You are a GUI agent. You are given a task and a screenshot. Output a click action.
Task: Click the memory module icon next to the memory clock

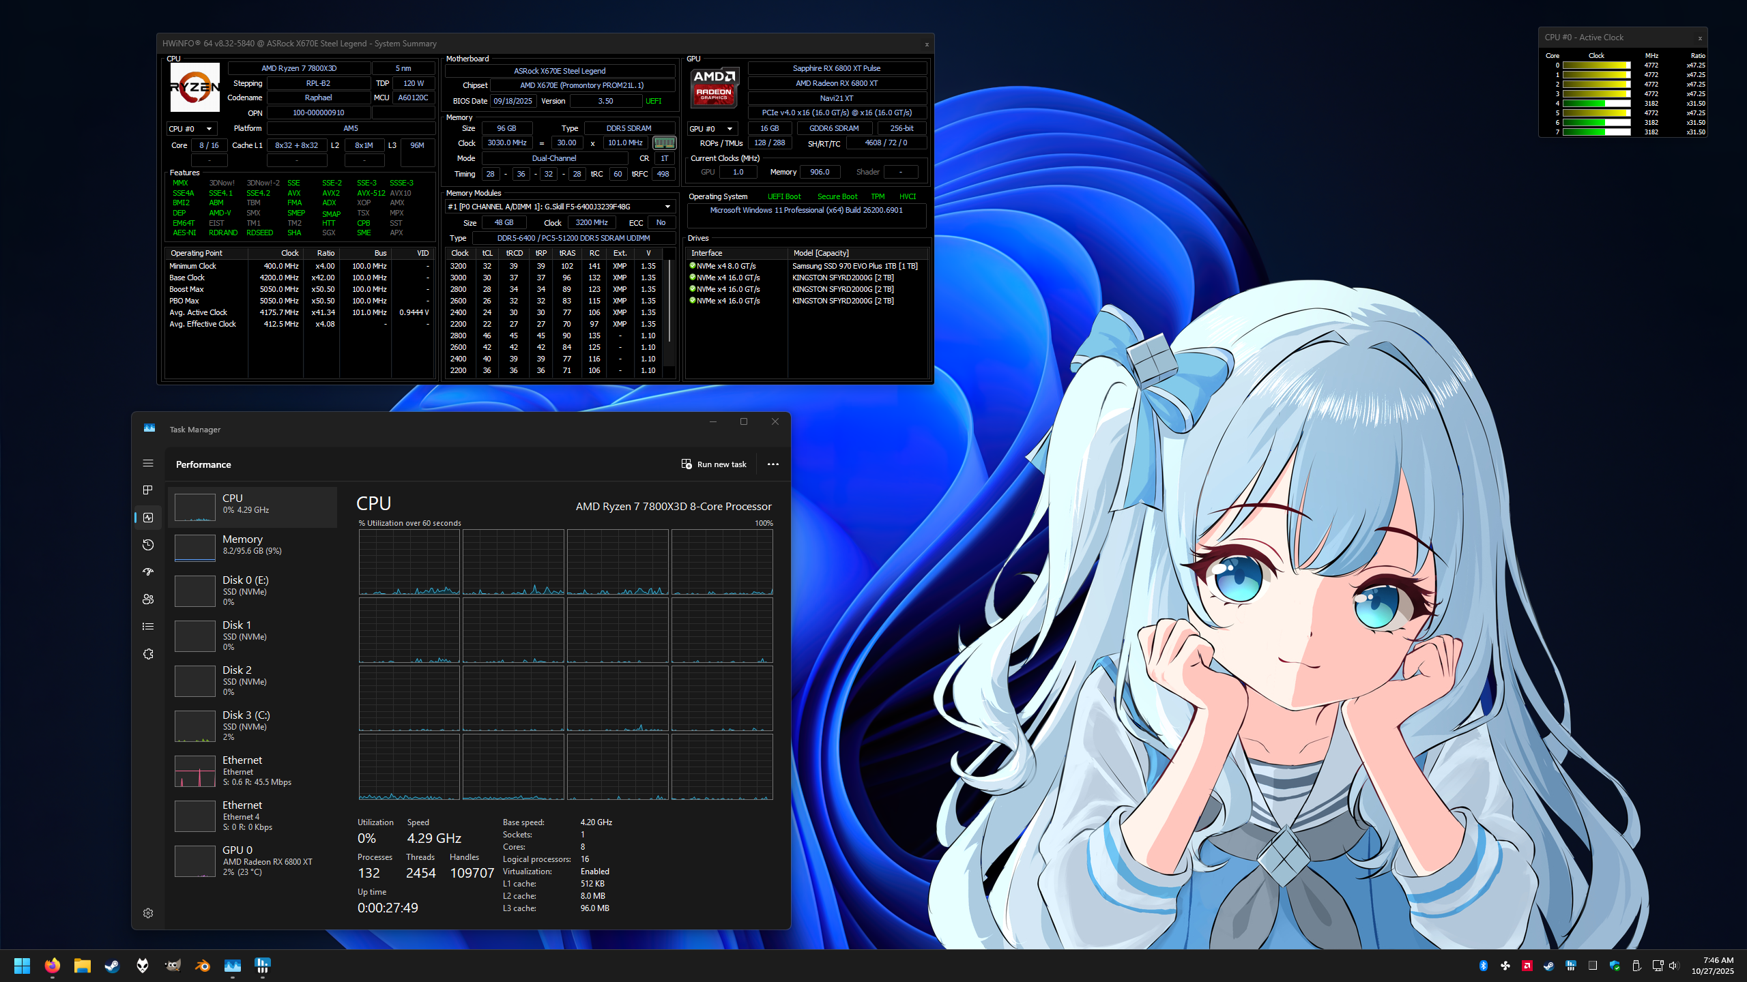[x=664, y=143]
